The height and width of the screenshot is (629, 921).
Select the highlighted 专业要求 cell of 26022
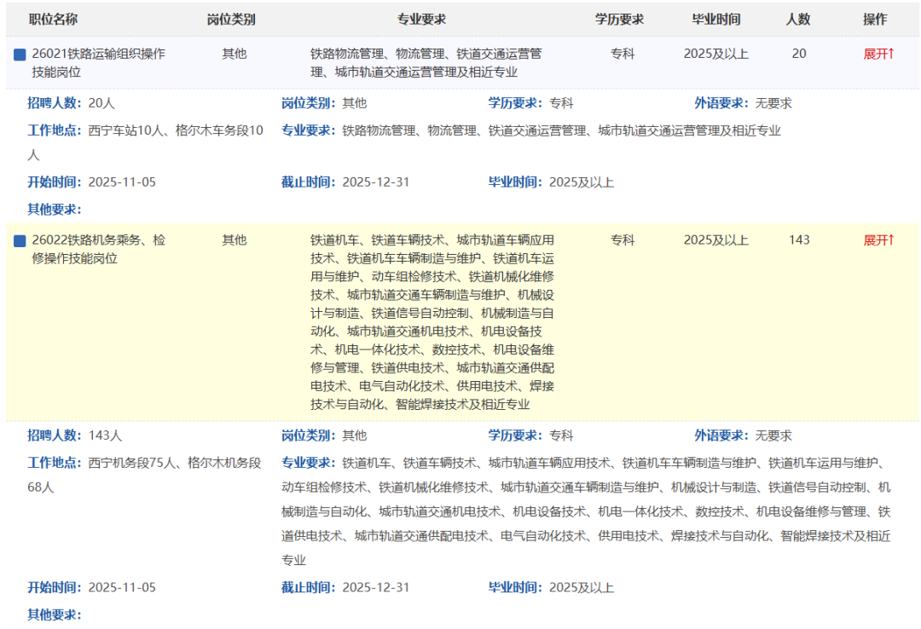[432, 321]
